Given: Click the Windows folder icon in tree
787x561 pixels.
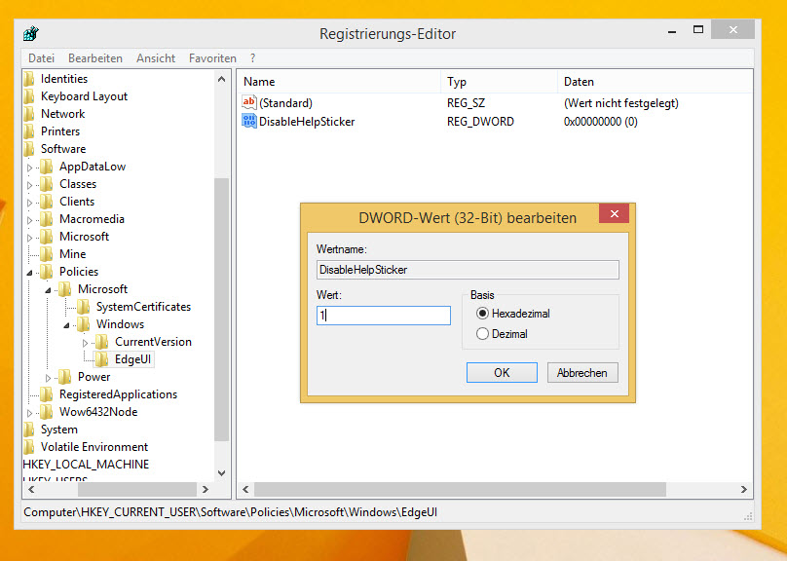Looking at the screenshot, I should click(x=84, y=323).
